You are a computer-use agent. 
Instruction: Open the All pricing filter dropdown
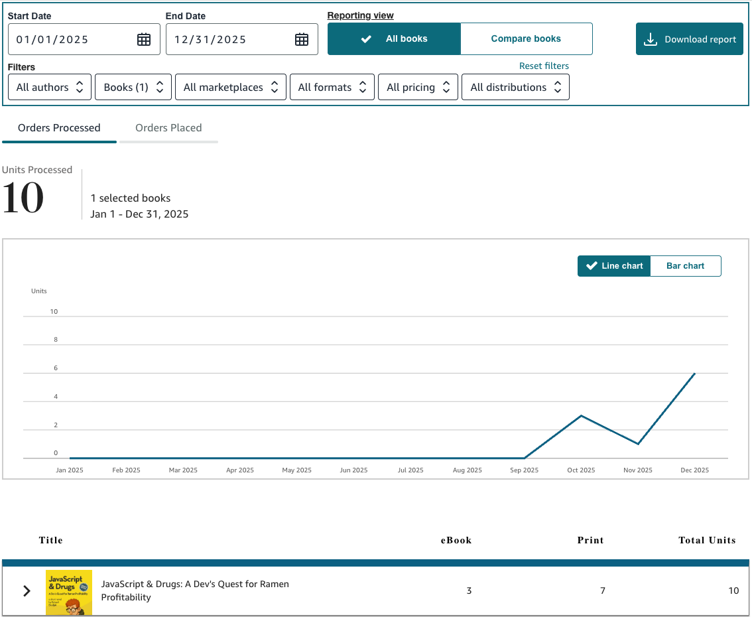point(418,87)
